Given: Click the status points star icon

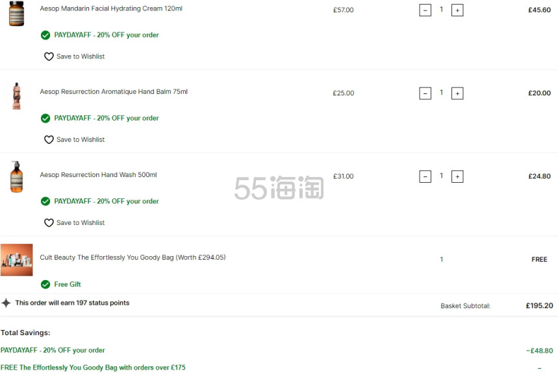Looking at the screenshot, I should (6, 303).
